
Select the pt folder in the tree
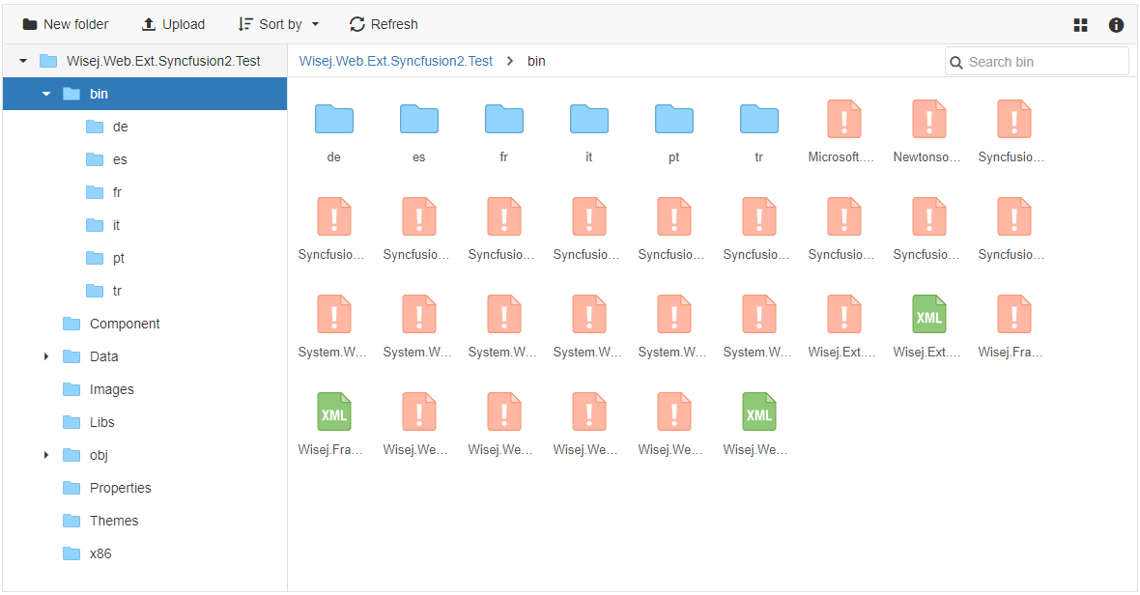coord(145,258)
